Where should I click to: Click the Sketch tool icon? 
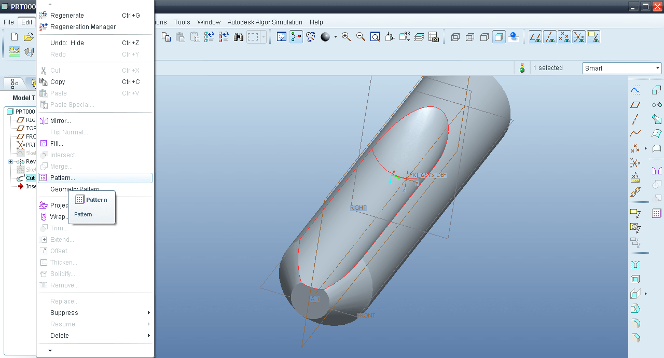pyautogui.click(x=635, y=90)
